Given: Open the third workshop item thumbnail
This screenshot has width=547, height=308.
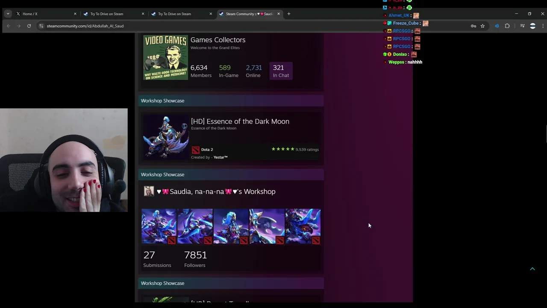Looking at the screenshot, I should [x=231, y=227].
